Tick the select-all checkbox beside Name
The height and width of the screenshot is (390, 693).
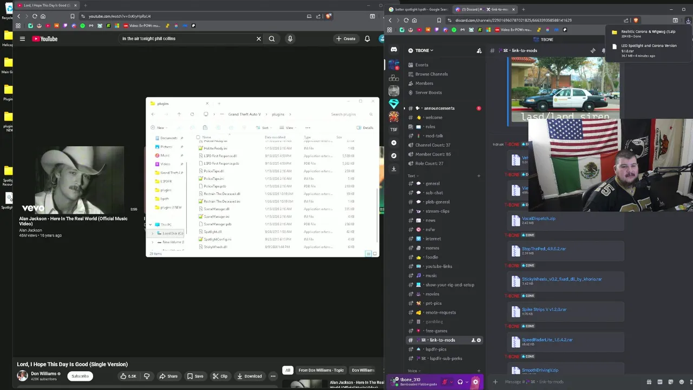198,137
